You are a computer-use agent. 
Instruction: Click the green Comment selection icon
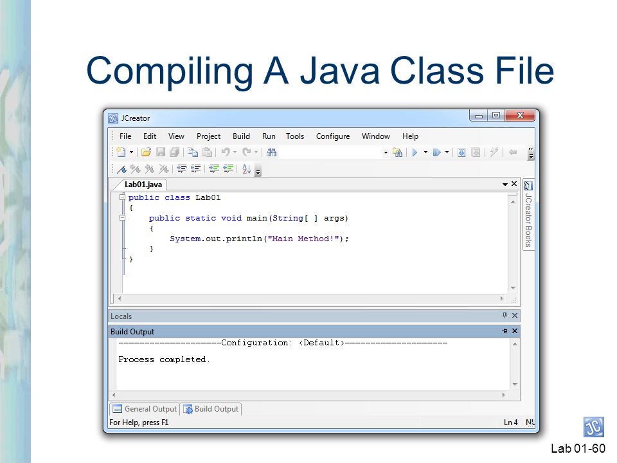click(215, 169)
